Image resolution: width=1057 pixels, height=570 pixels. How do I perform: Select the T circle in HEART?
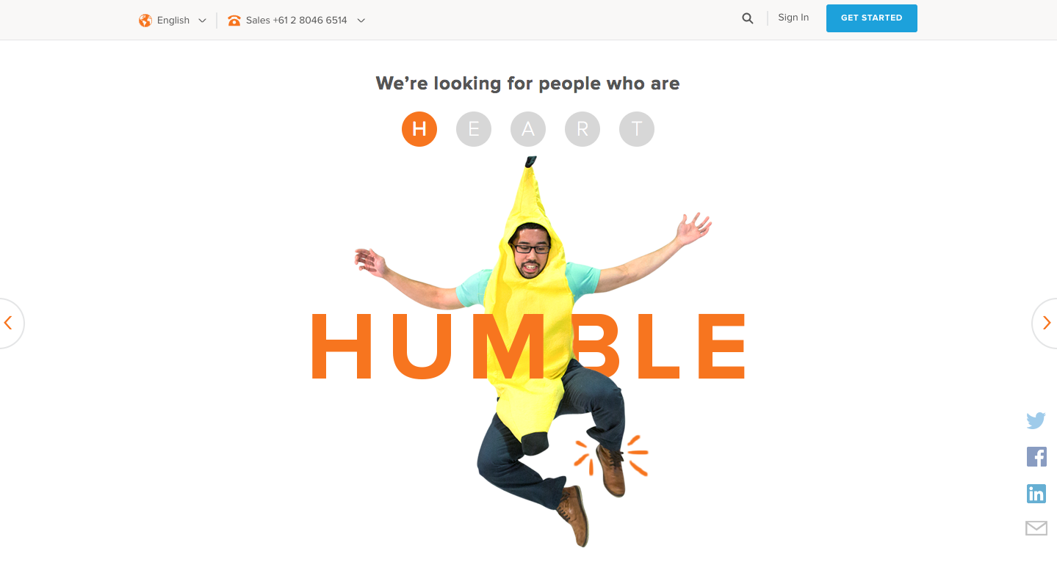click(637, 129)
